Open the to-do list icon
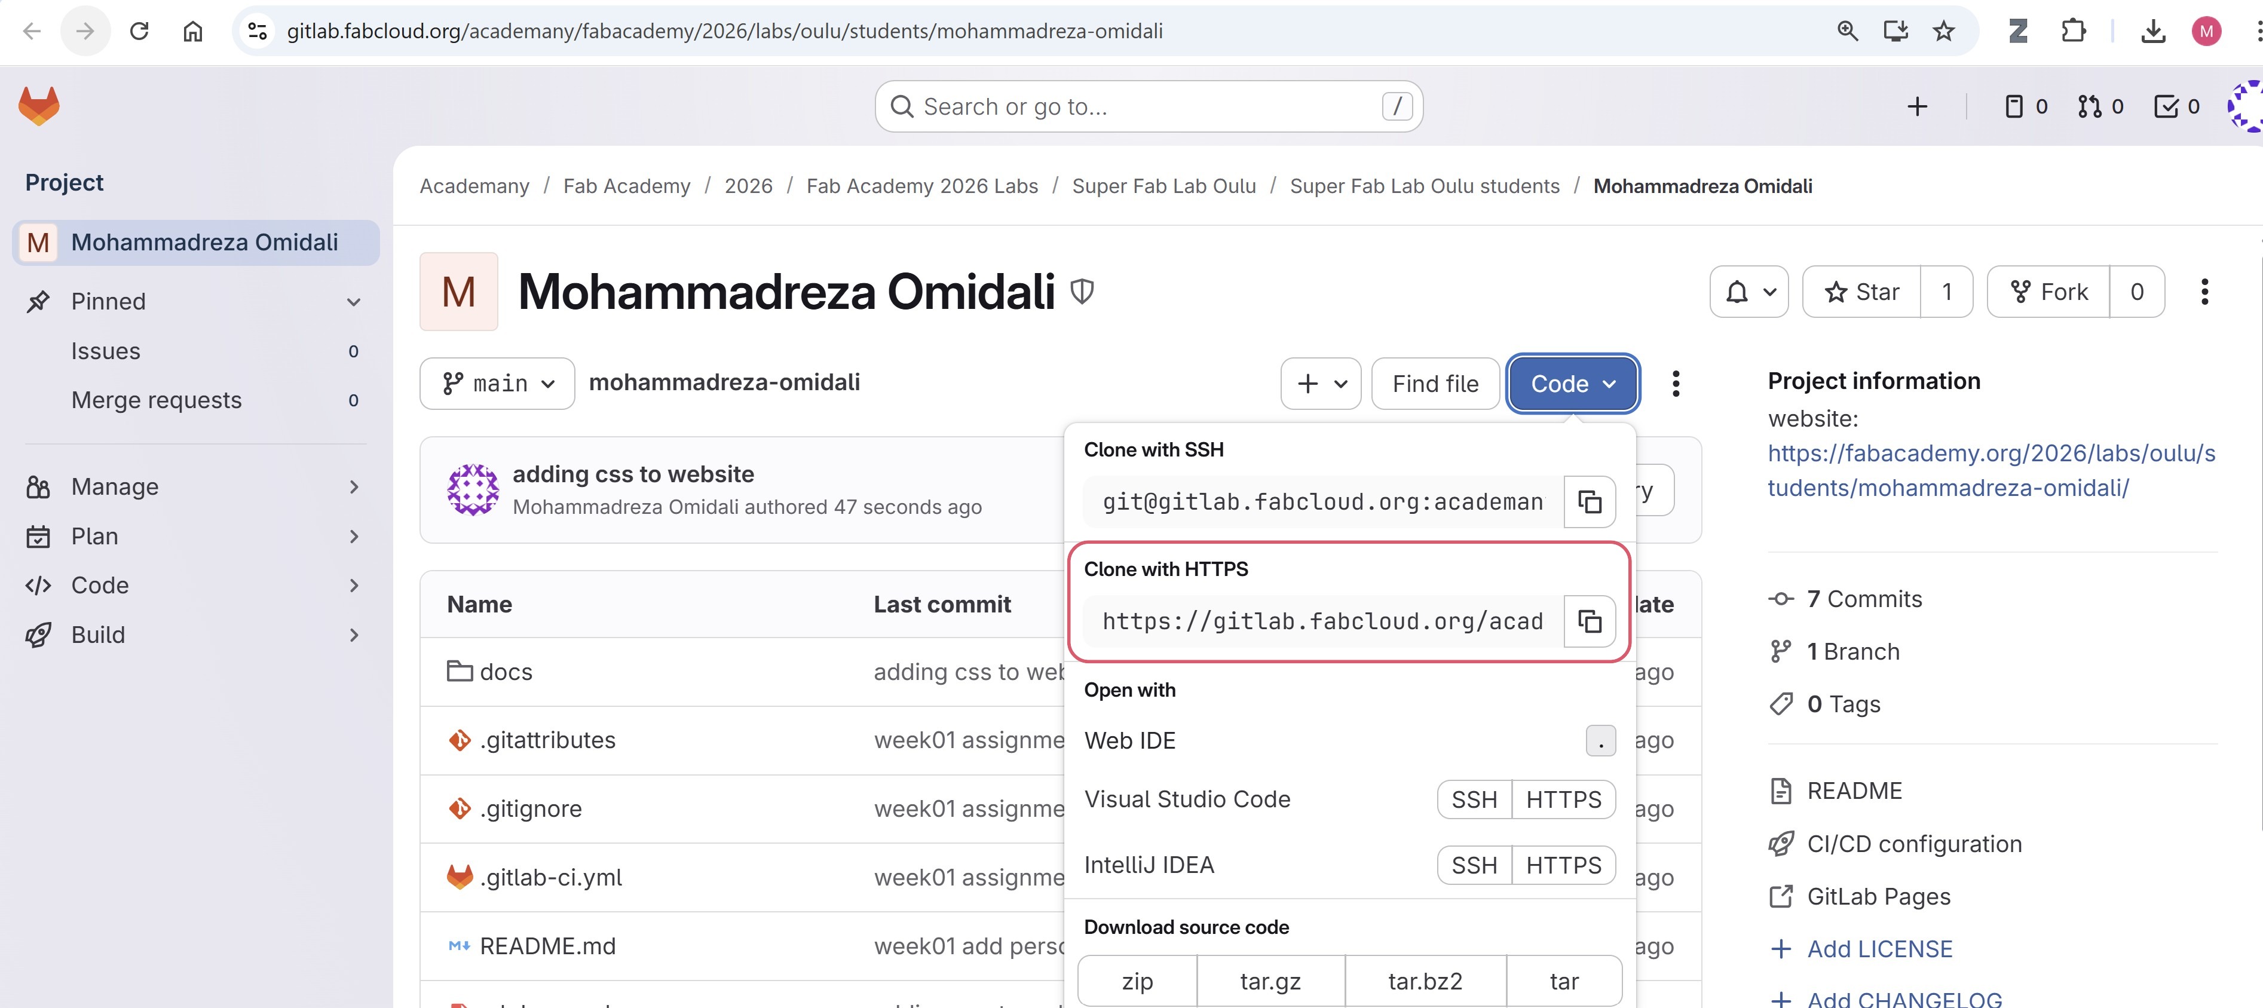This screenshot has height=1008, width=2263. coord(2176,107)
